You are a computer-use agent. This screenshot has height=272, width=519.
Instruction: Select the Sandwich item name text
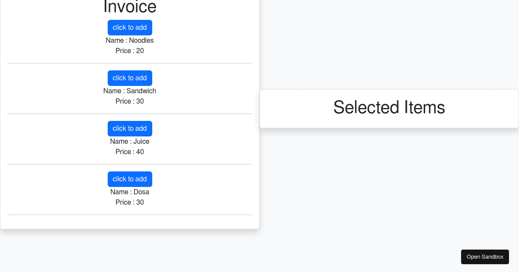tap(130, 91)
